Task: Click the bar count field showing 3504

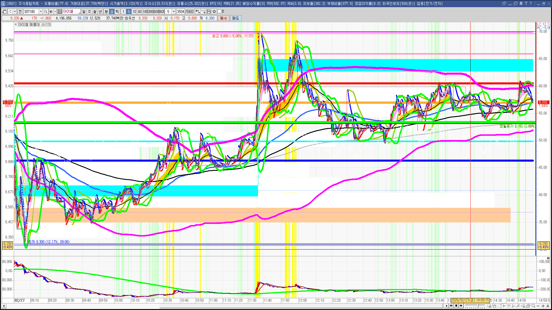Action: click(x=180, y=11)
